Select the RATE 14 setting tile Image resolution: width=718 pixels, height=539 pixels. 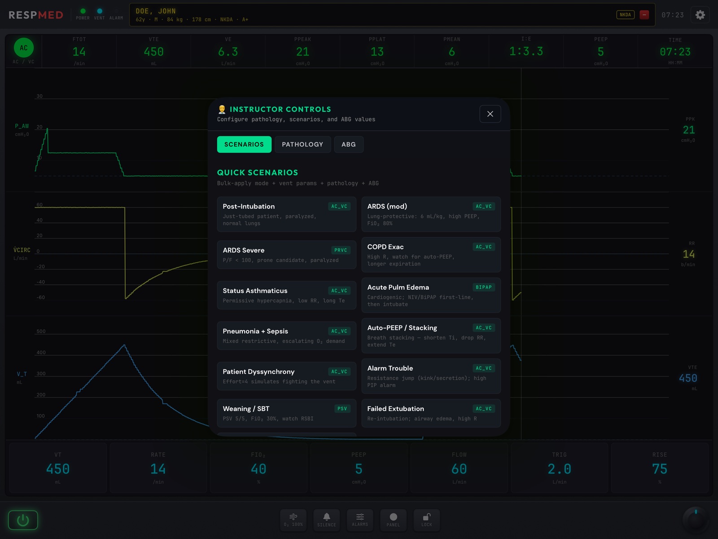click(x=158, y=468)
